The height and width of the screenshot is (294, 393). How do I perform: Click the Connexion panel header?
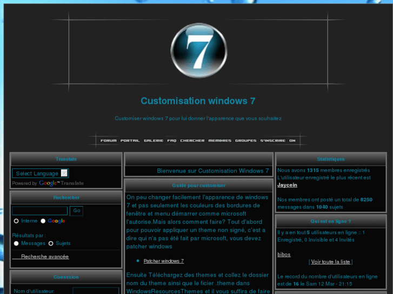(x=66, y=277)
